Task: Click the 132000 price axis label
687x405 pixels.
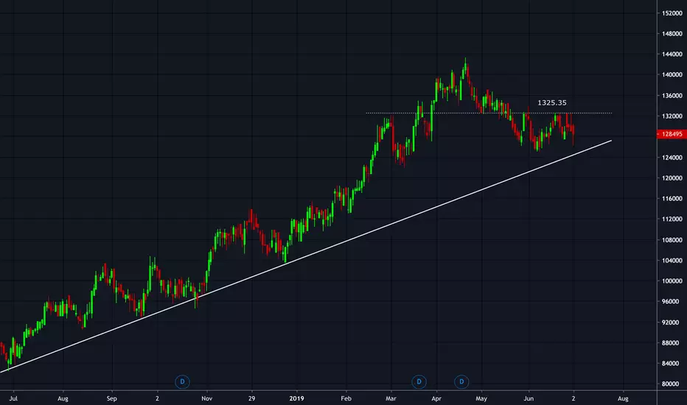Action: (672, 116)
